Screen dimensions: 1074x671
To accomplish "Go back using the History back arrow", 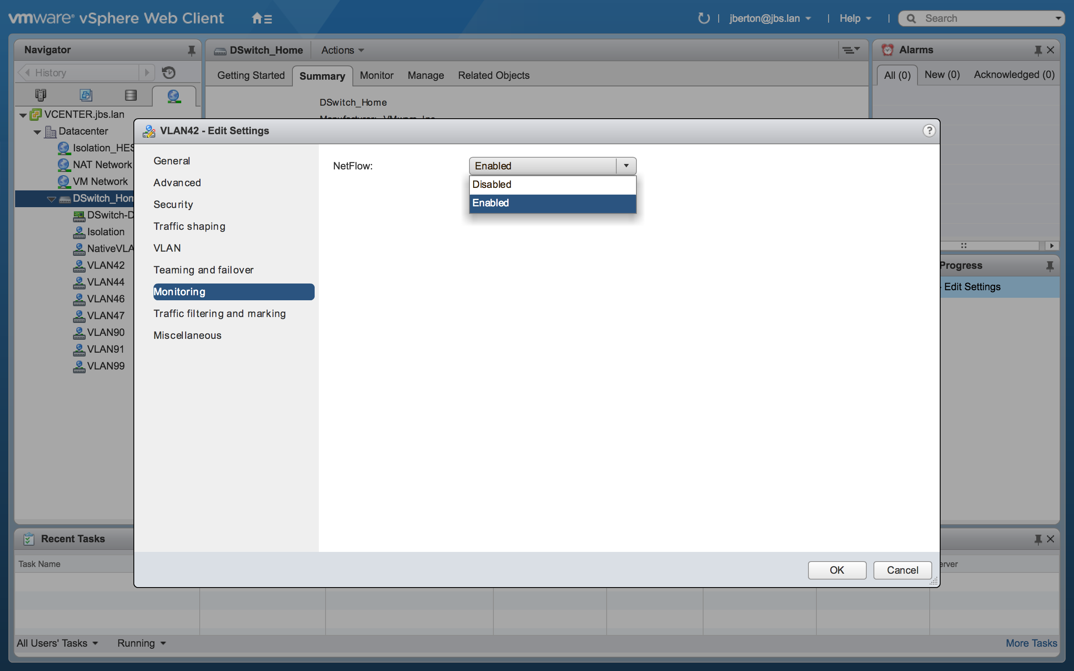I will pyautogui.click(x=28, y=72).
